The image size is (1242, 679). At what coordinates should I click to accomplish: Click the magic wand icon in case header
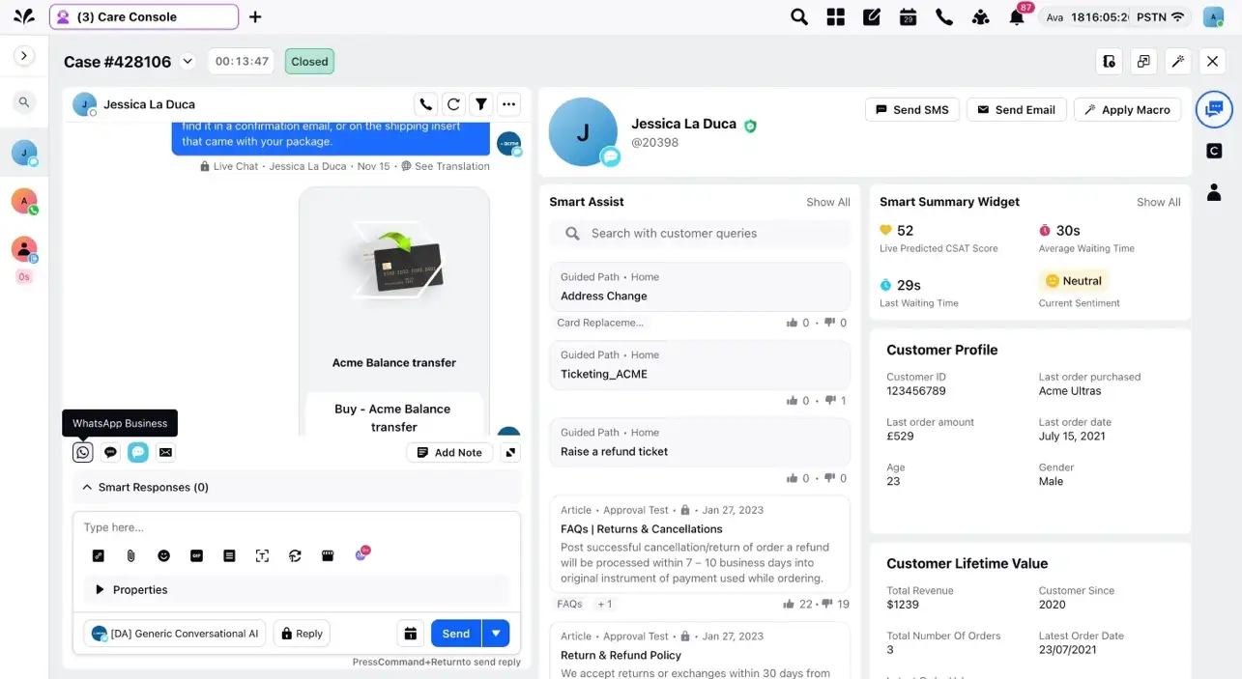[x=1178, y=61]
